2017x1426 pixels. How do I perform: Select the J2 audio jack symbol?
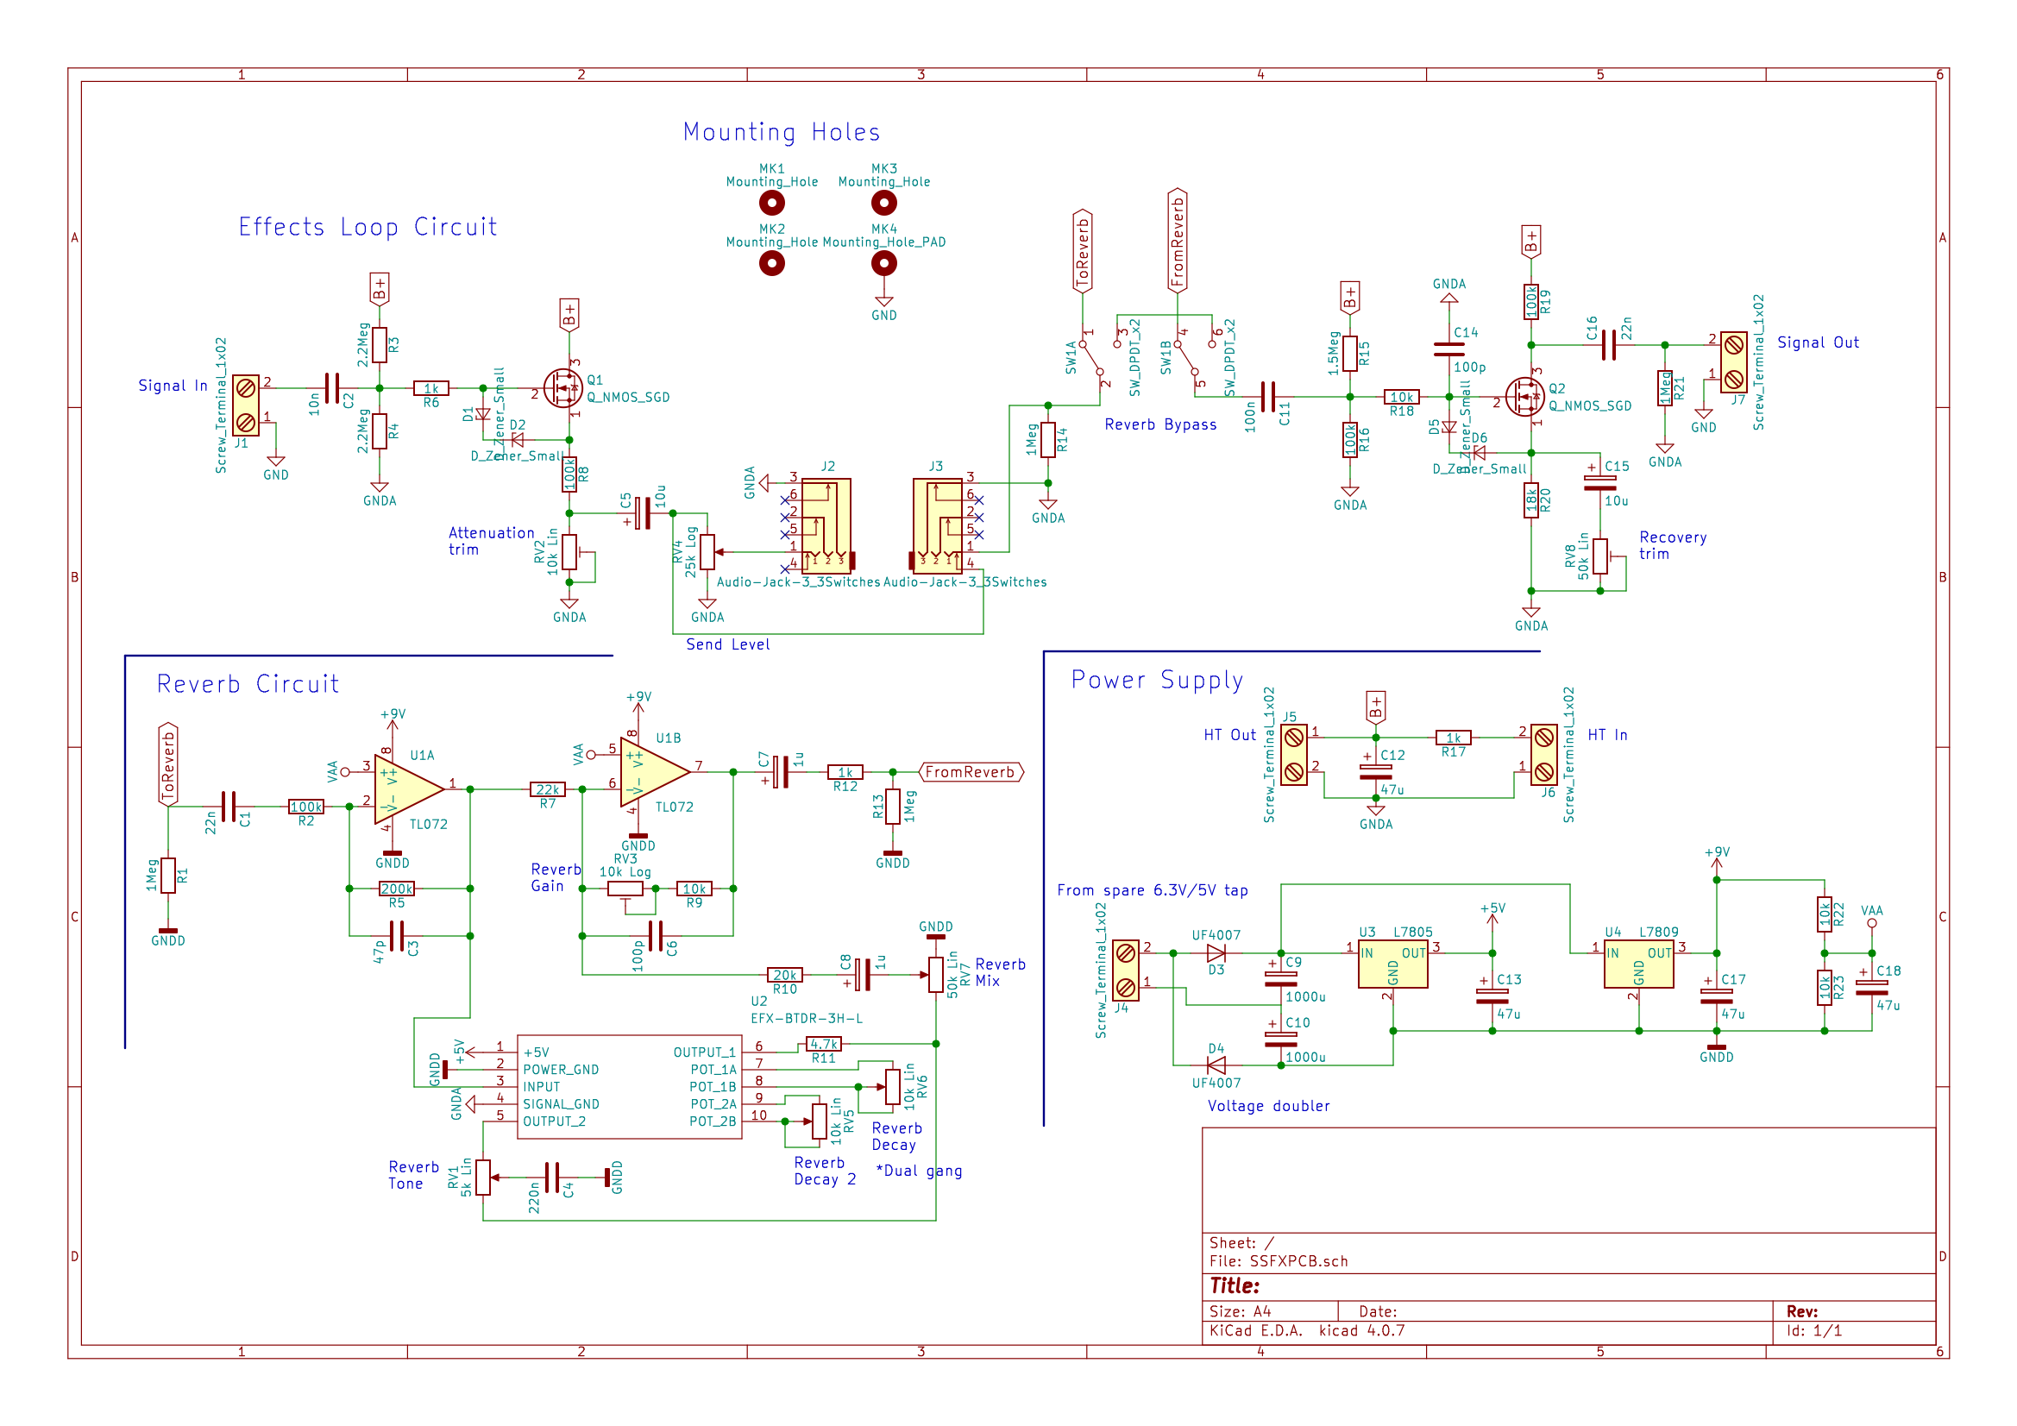[827, 525]
